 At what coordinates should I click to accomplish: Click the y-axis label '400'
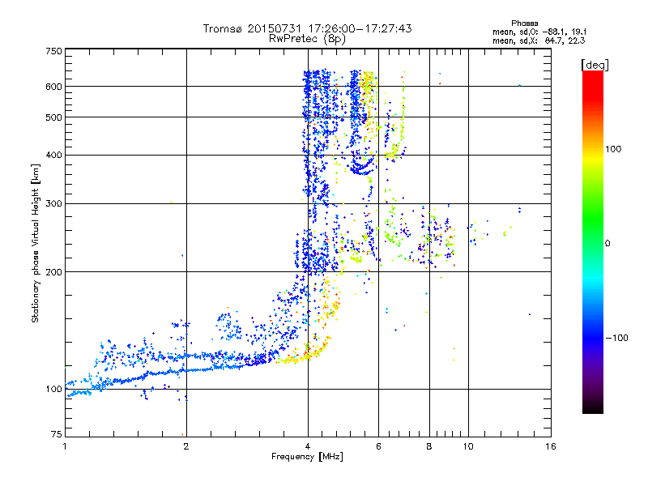tap(53, 156)
